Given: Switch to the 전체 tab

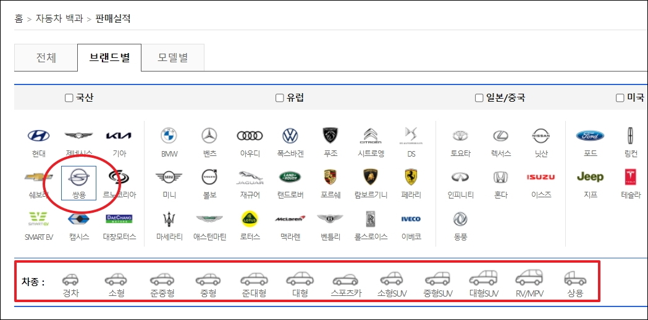Looking at the screenshot, I should click(x=46, y=58).
